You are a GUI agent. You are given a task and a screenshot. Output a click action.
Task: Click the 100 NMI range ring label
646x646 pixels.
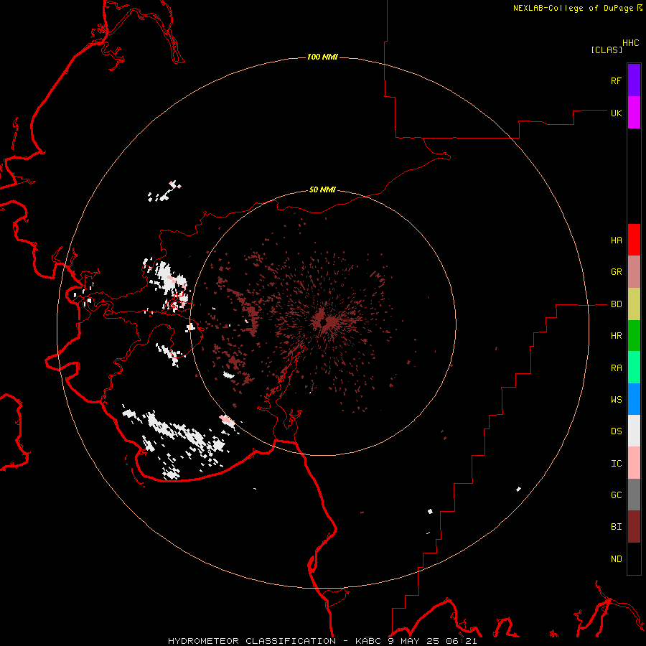pyautogui.click(x=322, y=57)
